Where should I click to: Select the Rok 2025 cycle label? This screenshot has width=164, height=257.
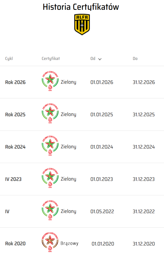[x=15, y=115]
